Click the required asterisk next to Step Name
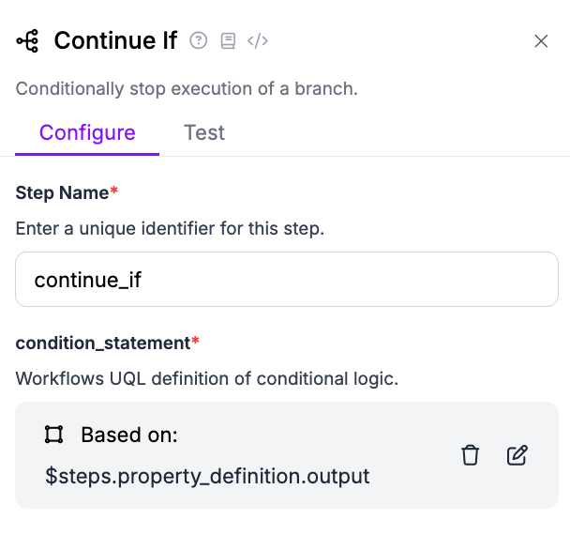 tap(114, 191)
